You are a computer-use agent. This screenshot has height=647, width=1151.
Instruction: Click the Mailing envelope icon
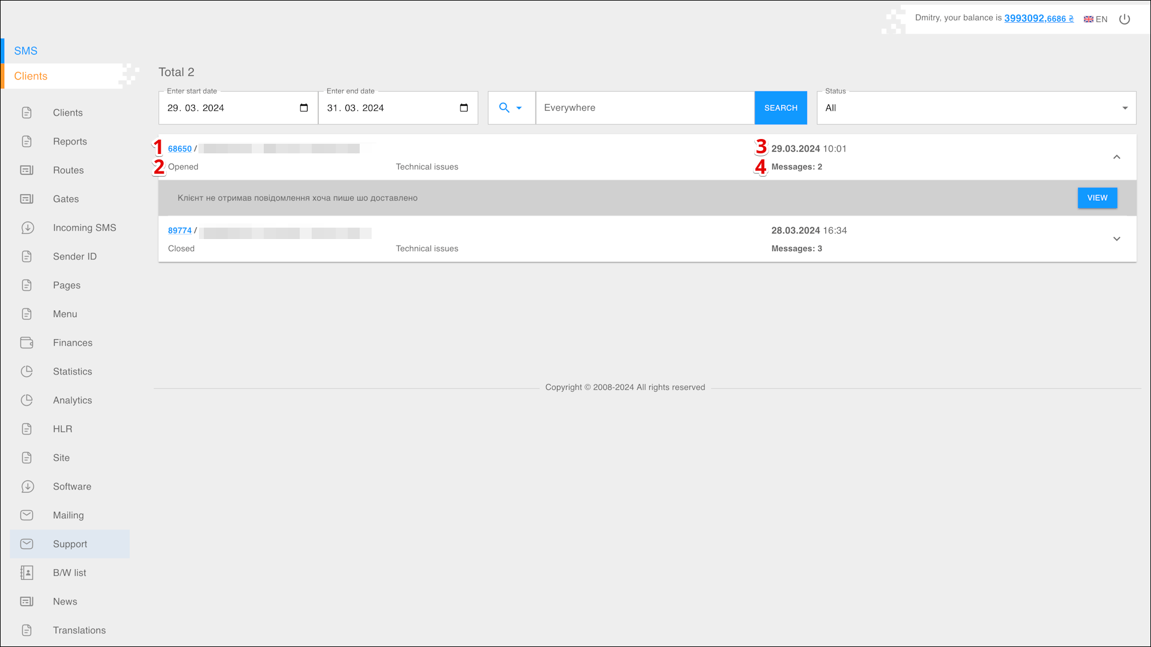click(x=27, y=515)
